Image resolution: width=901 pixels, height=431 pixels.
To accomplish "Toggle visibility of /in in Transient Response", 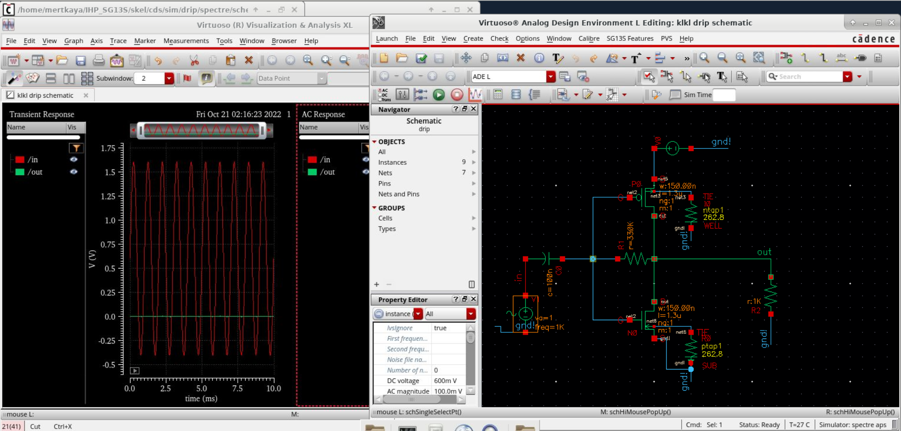I will 74,160.
